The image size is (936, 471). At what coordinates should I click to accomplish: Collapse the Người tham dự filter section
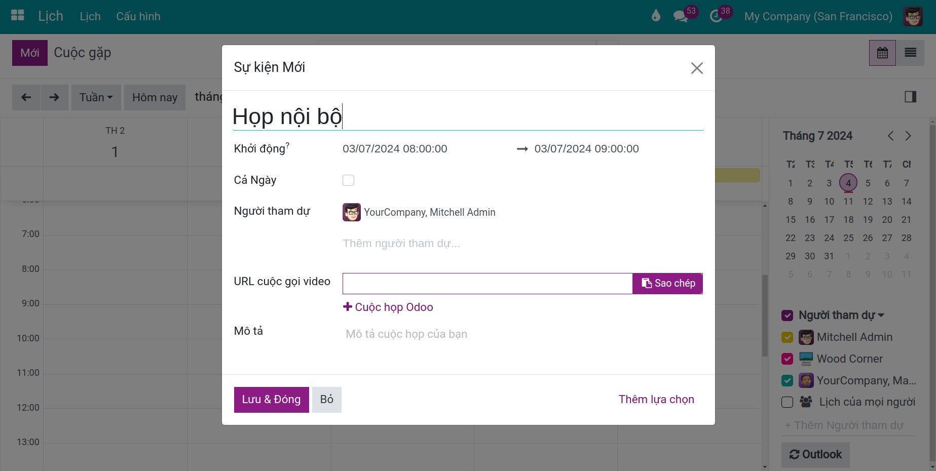coord(841,315)
